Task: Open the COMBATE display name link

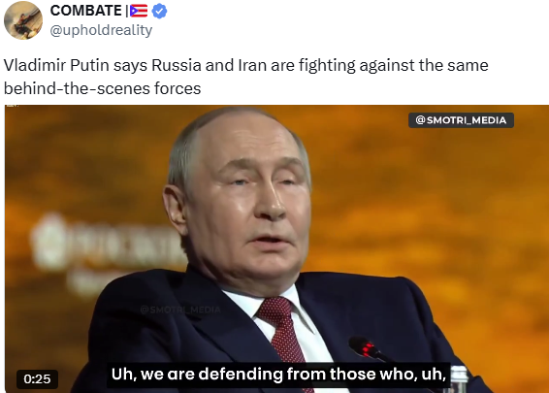Action: point(85,11)
